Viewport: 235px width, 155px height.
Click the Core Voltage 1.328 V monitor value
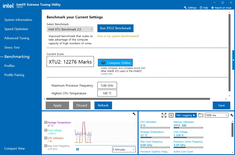179,135
